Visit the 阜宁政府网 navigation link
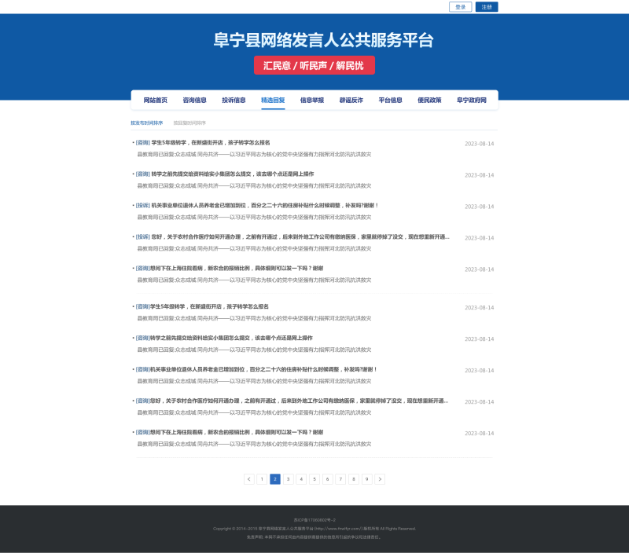Screen dimensions: 629x553 click(472, 101)
